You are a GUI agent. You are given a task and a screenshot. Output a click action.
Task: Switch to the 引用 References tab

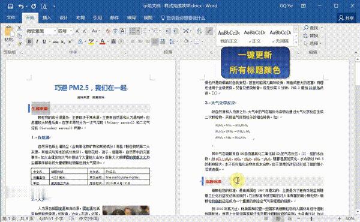[97, 17]
